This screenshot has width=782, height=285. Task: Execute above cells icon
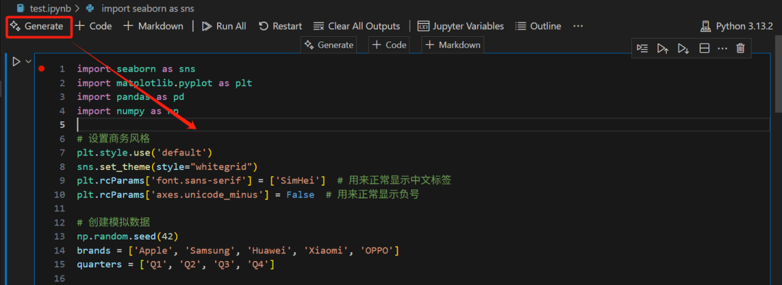pyautogui.click(x=663, y=48)
